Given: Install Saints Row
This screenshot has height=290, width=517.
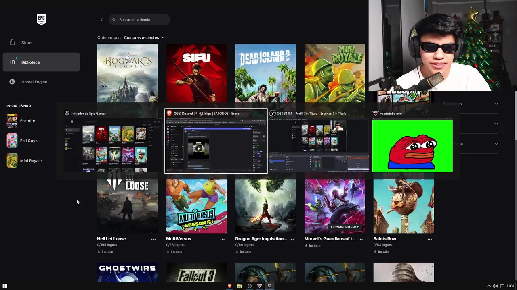Looking at the screenshot, I should click(382, 251).
